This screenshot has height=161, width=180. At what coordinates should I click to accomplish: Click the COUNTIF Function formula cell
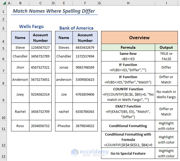tap(128, 94)
